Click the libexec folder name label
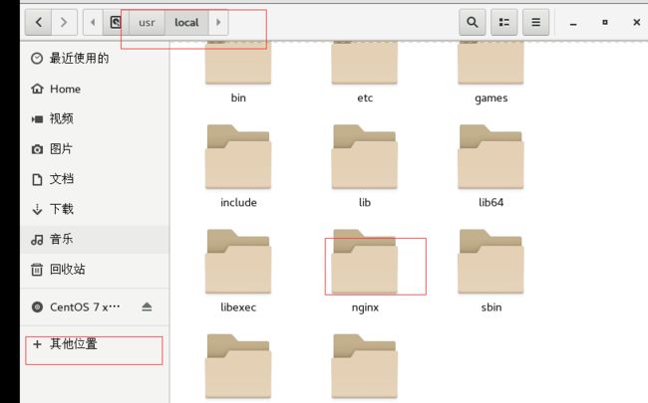Viewport: 648px width, 403px height. click(238, 307)
